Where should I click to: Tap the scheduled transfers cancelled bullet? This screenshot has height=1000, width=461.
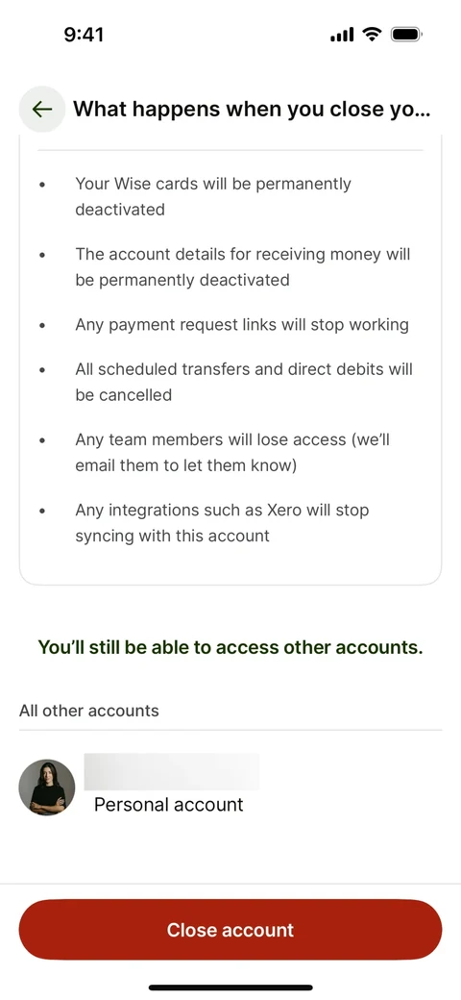coord(244,382)
